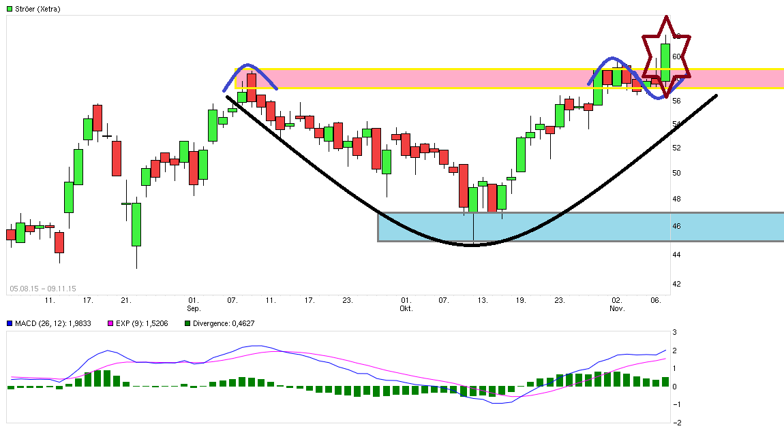The width and height of the screenshot is (784, 439).
Task: Select the black rounding-bottom curve drawing
Action: pyautogui.click(x=470, y=246)
